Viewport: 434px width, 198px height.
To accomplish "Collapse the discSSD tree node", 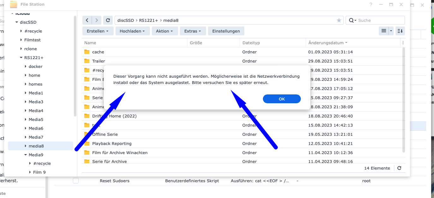I will coord(17,22).
